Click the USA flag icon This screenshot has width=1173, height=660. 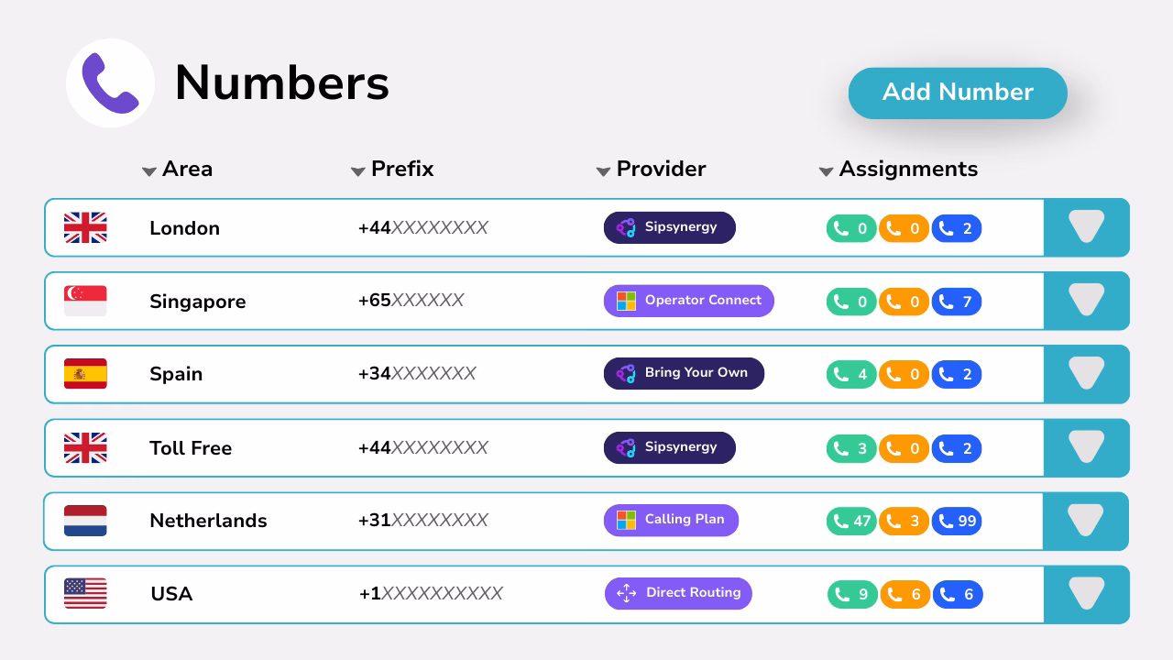tap(85, 594)
